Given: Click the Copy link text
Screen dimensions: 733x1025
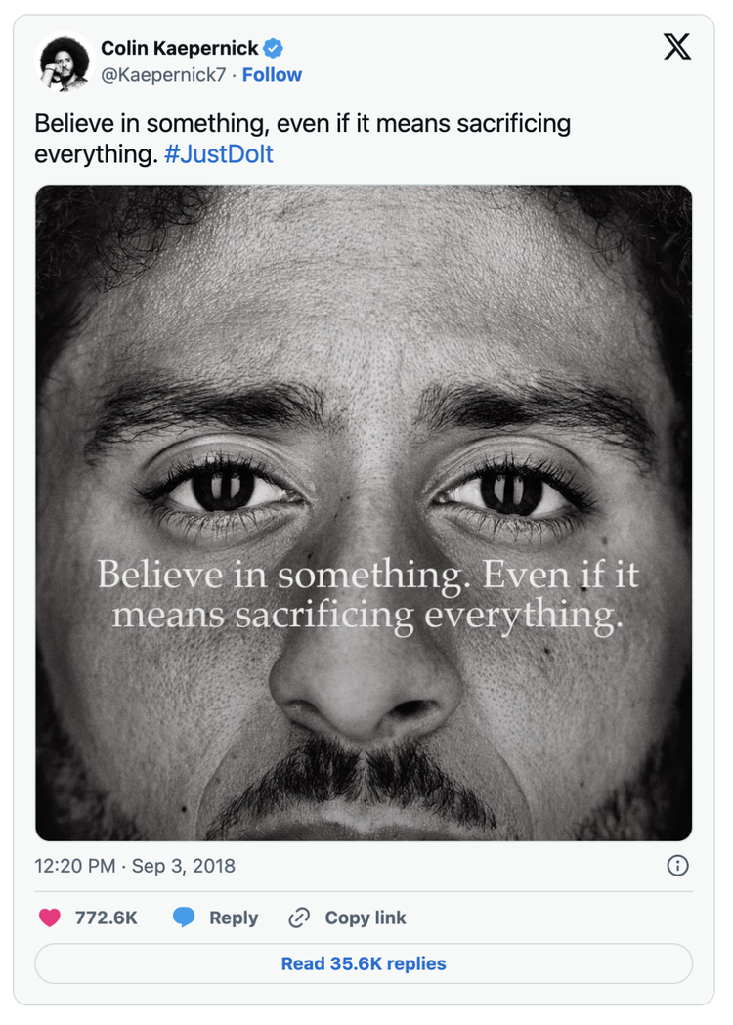Looking at the screenshot, I should click(366, 918).
